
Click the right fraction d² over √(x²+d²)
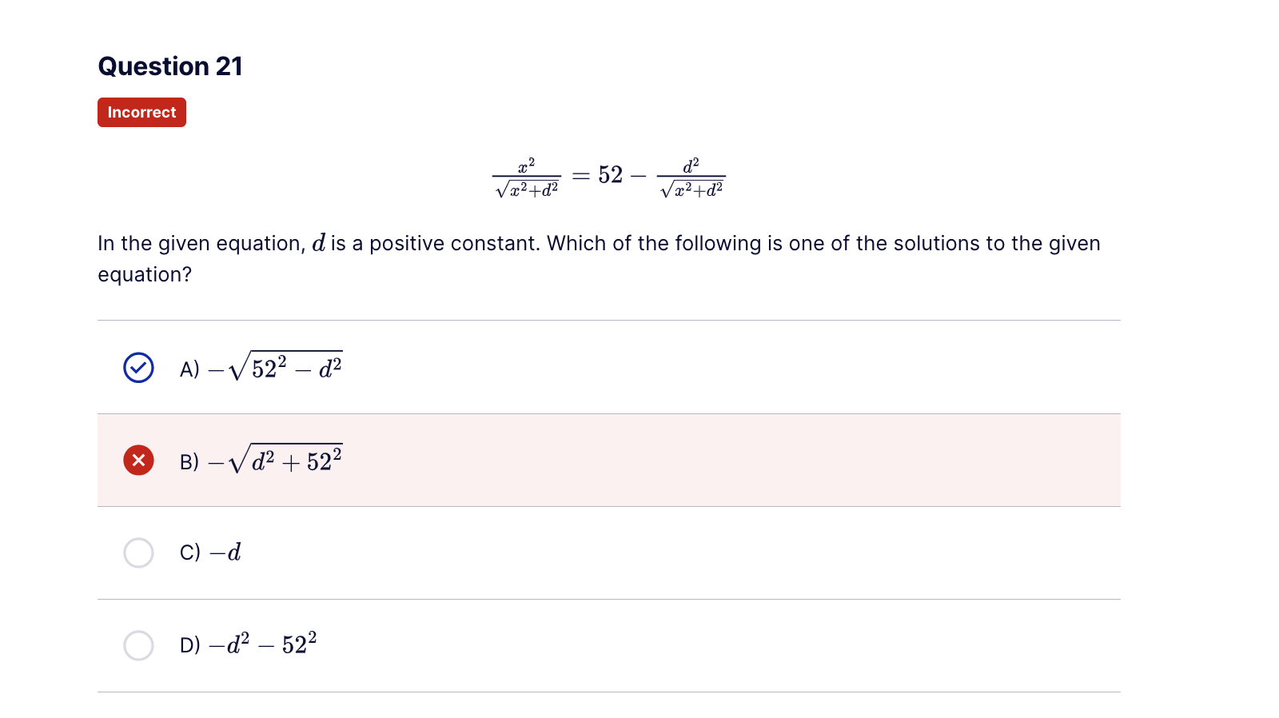[x=691, y=178]
